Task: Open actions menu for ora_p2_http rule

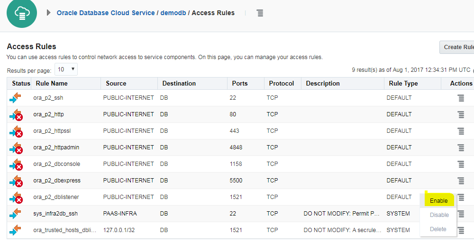Action: pyautogui.click(x=460, y=114)
